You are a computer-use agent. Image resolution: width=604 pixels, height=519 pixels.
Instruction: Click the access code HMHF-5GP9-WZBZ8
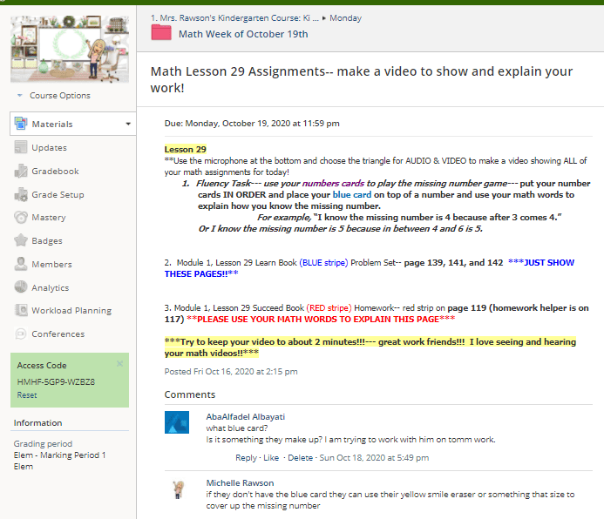56,382
